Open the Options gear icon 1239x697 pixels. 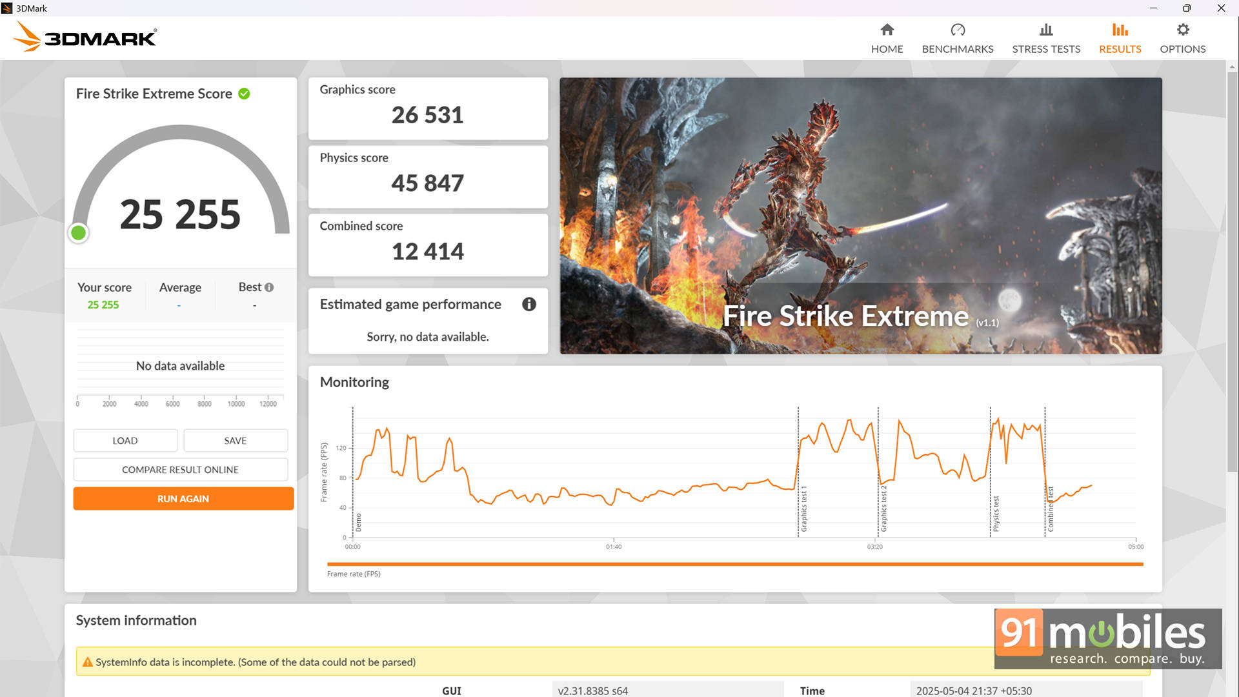[x=1182, y=30]
